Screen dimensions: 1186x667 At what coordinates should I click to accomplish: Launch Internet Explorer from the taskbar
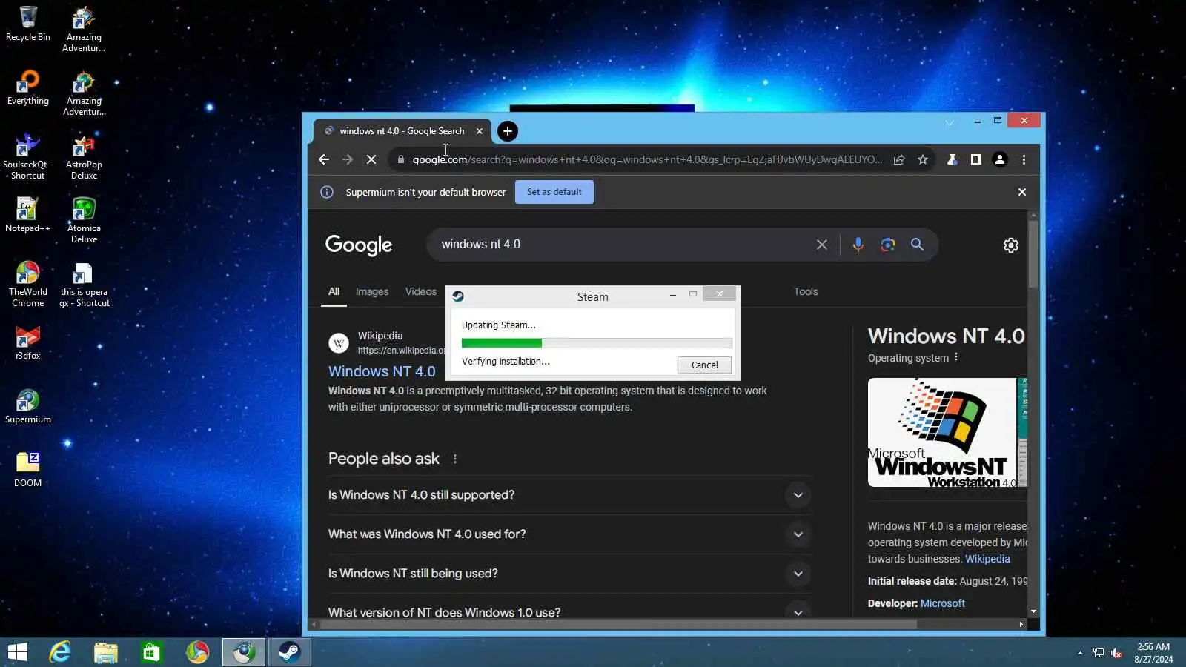[x=60, y=652]
